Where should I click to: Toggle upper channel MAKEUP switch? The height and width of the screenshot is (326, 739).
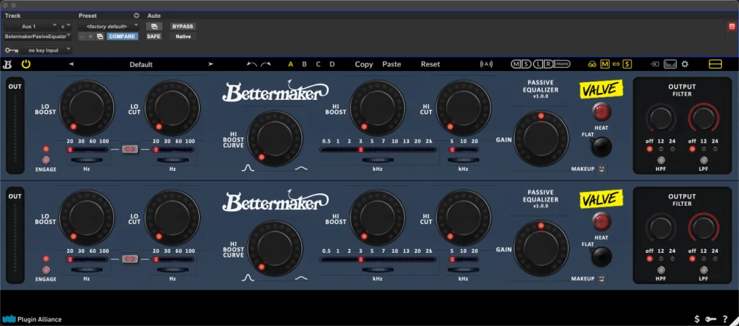(601, 169)
